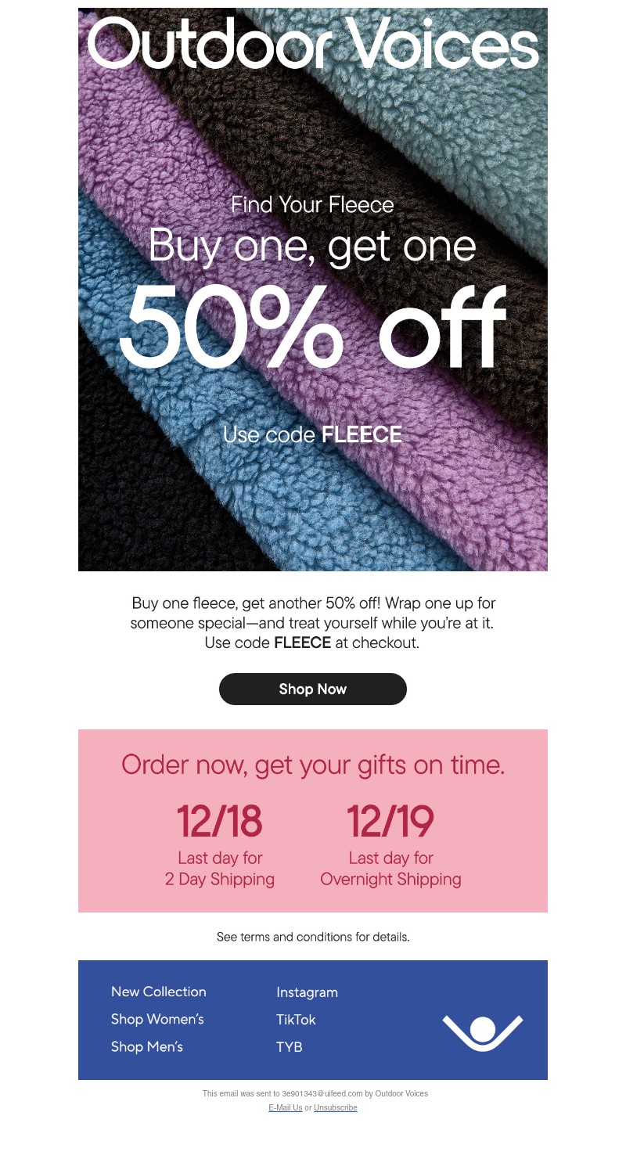Select the 12/18 shipping deadline text

(220, 823)
